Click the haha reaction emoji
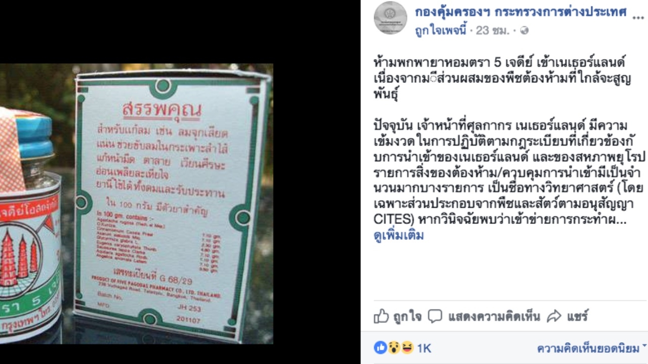This screenshot has width=648, height=364. pos(407,348)
